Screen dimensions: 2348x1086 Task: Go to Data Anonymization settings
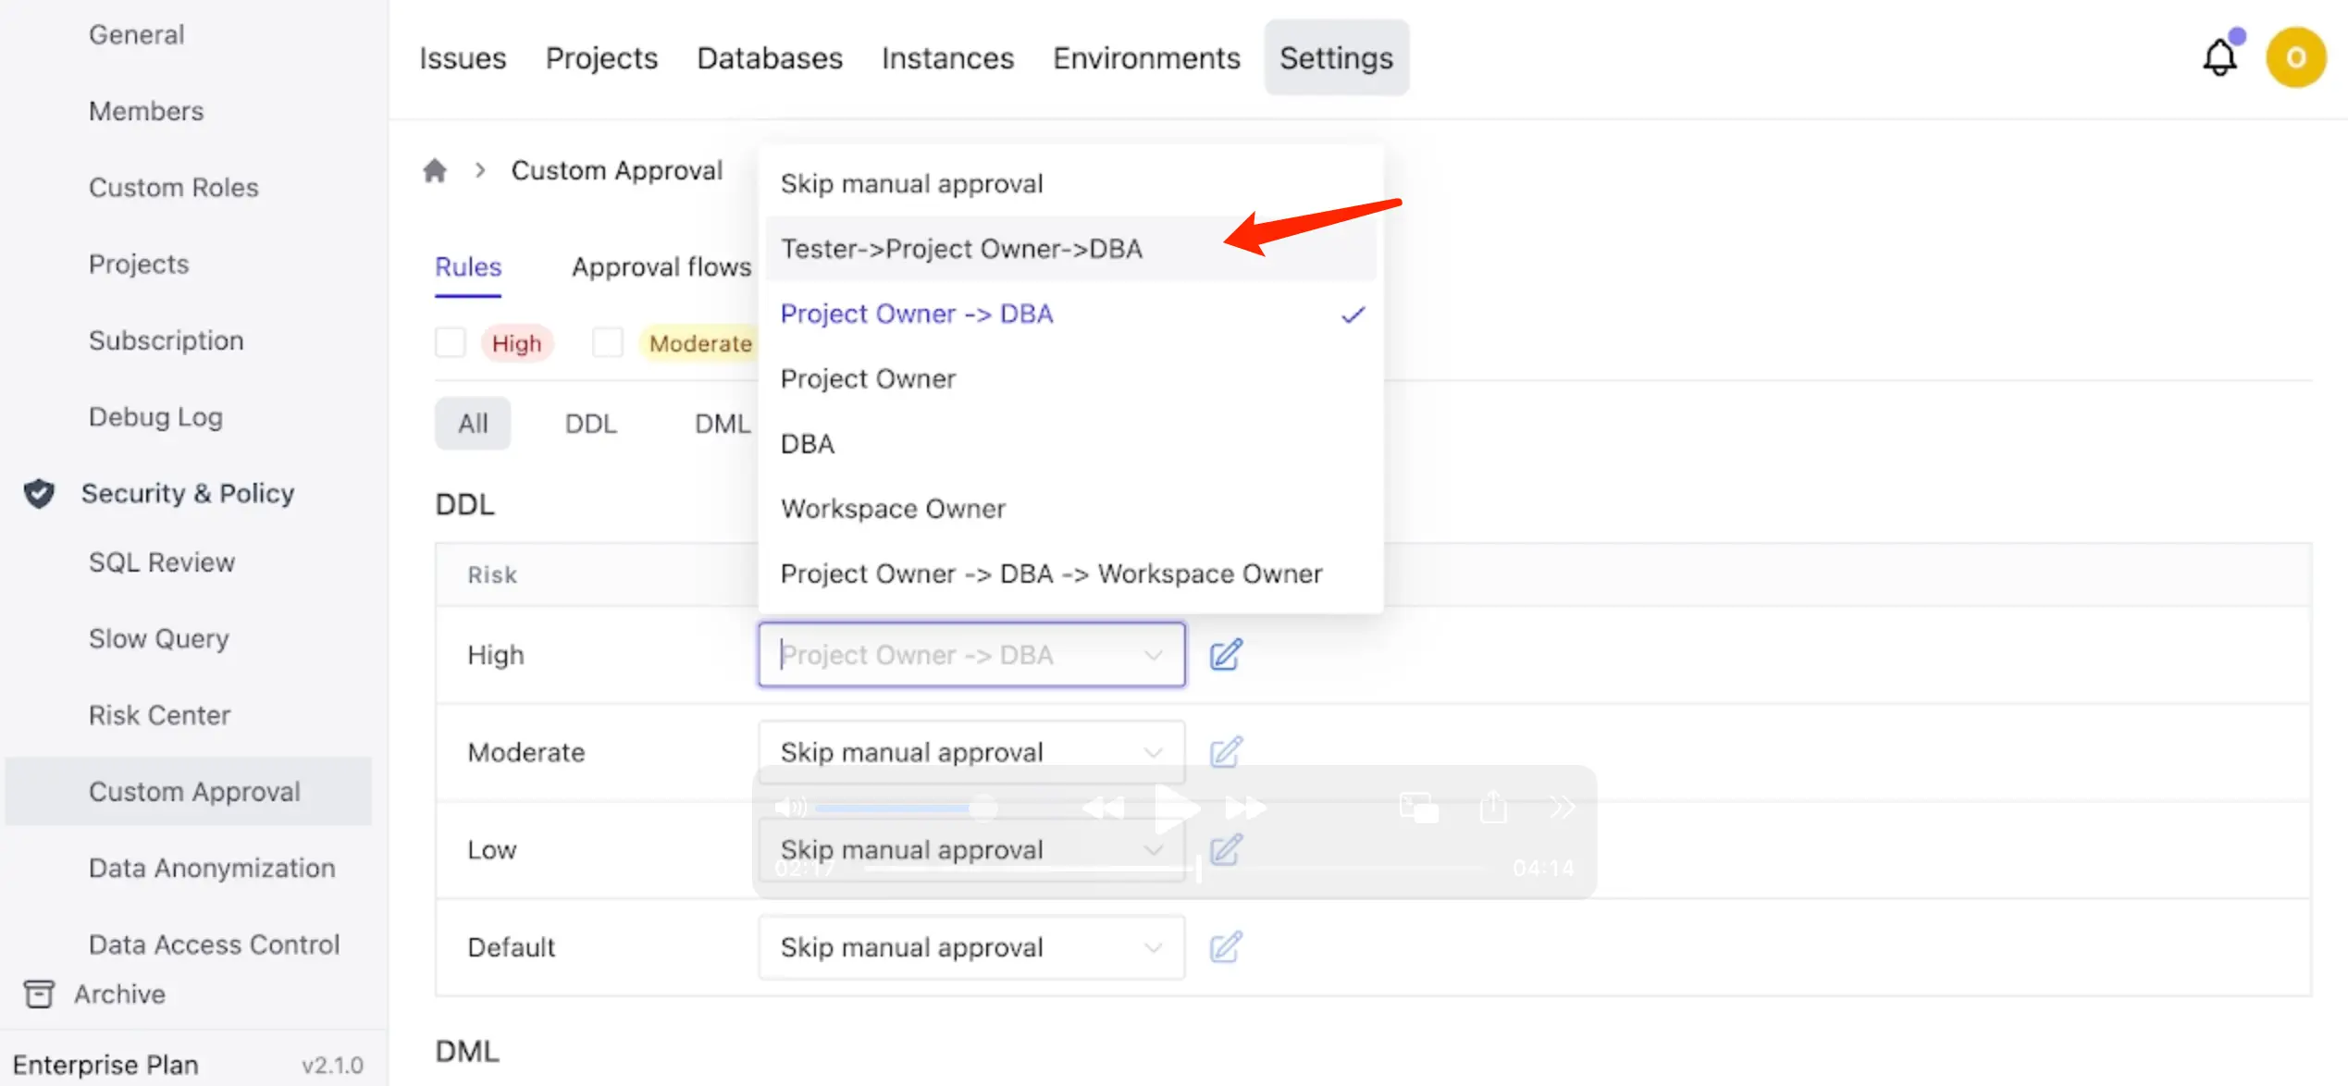coord(212,868)
